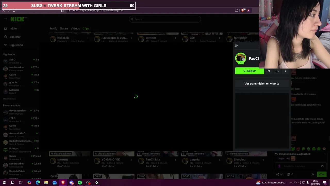Screen dimensions: 330x186
Task: Open clip options for cagada
Action: pos(219,160)
